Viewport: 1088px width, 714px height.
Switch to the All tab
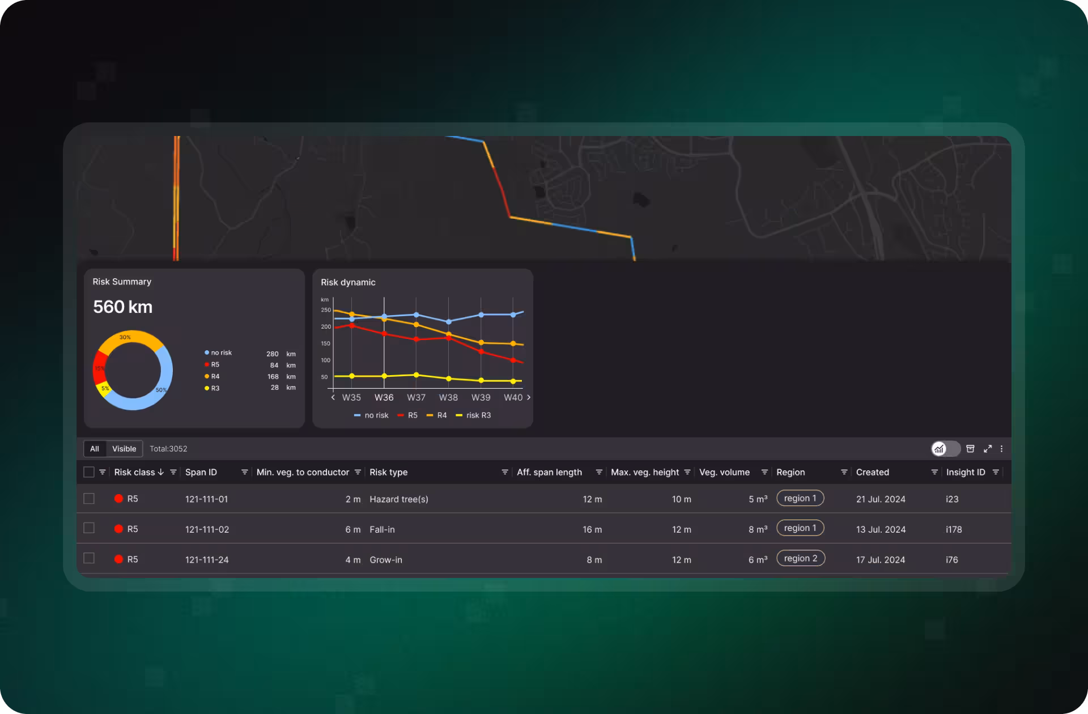coord(95,449)
